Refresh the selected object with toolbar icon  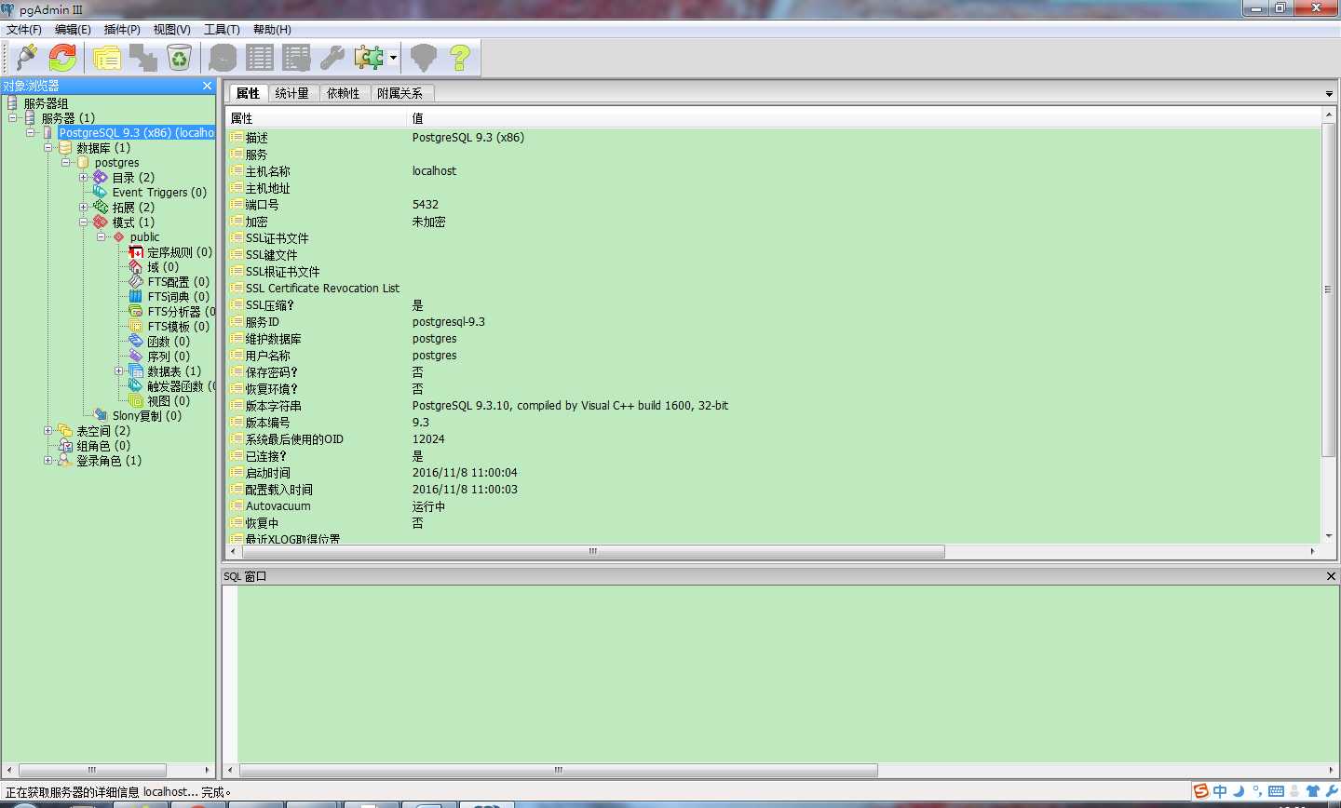pyautogui.click(x=62, y=58)
